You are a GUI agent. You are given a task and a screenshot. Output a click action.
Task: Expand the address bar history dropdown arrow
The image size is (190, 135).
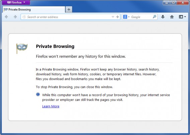[113, 17]
